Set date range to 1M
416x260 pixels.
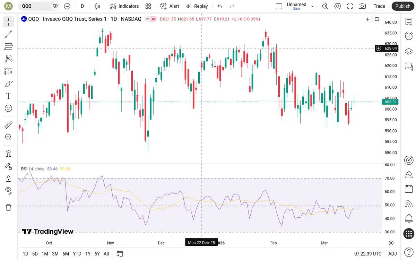(45, 254)
